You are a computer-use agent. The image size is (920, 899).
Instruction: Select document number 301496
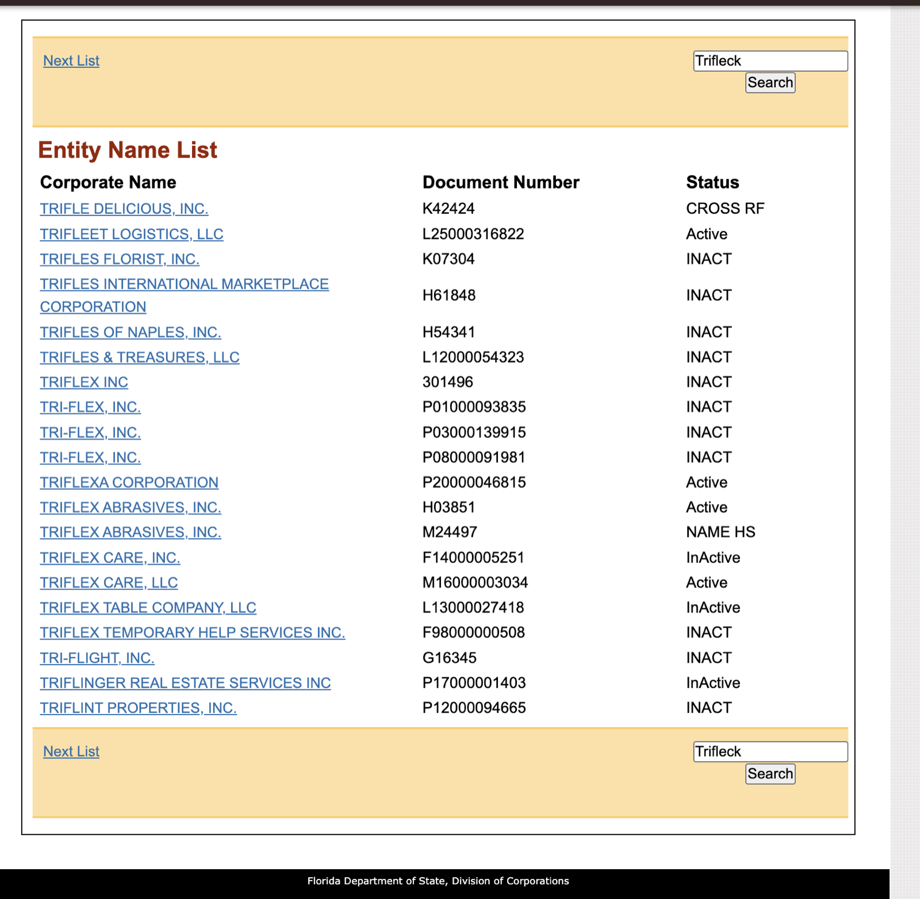click(x=448, y=382)
